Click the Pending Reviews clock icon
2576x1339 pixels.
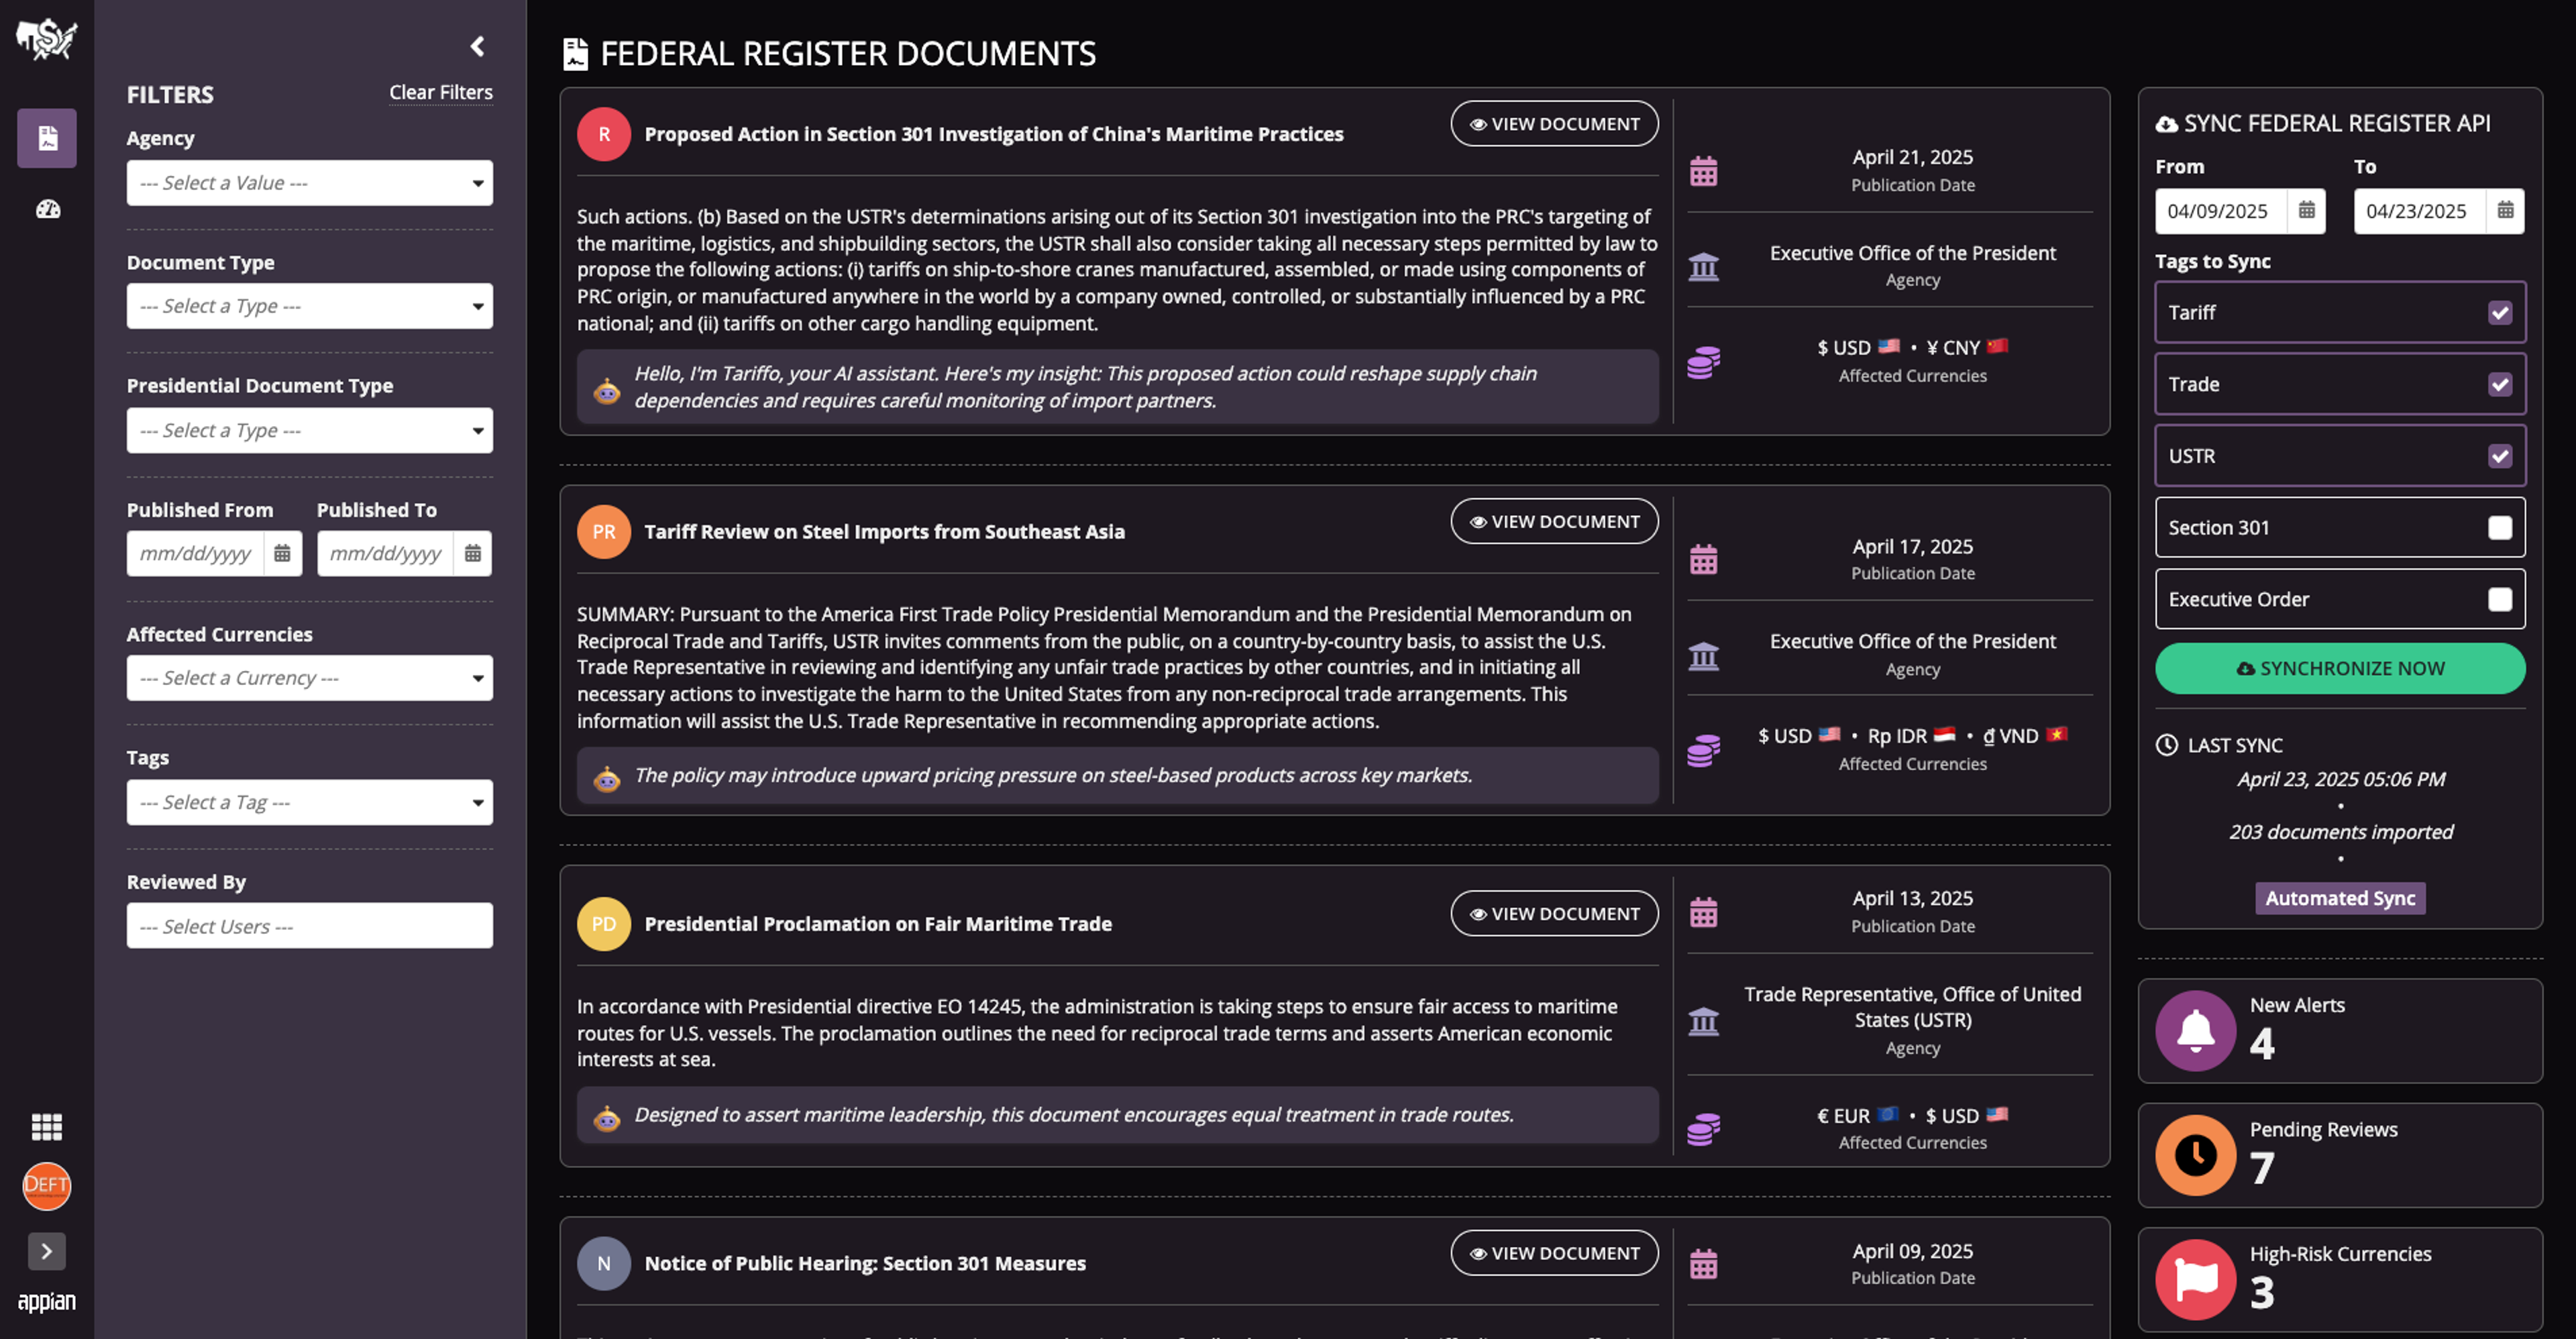click(x=2196, y=1155)
